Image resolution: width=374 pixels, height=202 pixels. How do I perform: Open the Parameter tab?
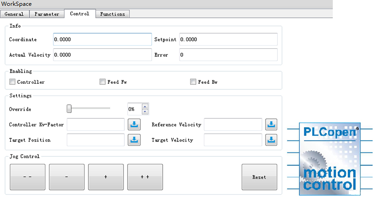pos(47,14)
